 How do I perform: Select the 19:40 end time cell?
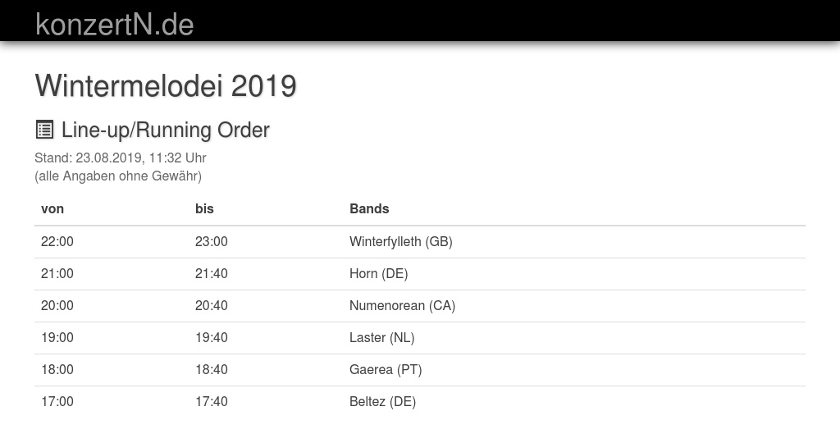click(x=212, y=337)
